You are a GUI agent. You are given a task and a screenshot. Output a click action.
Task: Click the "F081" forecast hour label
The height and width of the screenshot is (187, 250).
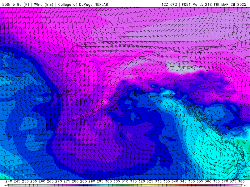tap(186, 4)
